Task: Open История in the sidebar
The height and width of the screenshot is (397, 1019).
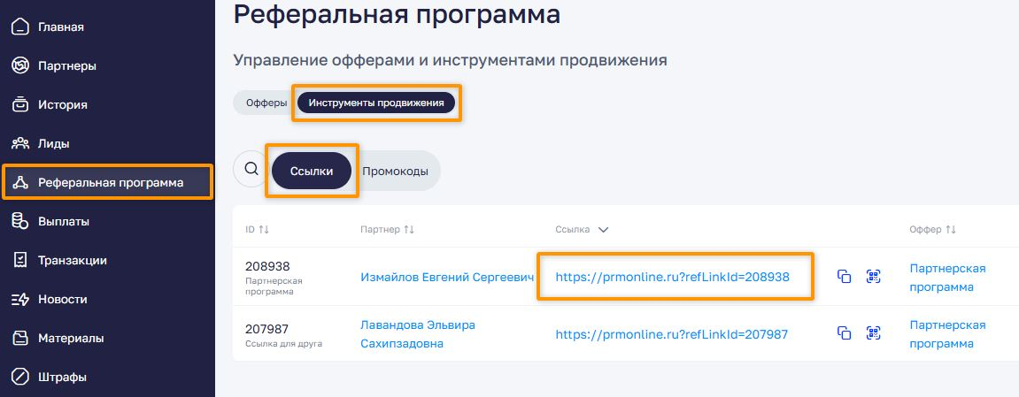Action: coord(62,104)
